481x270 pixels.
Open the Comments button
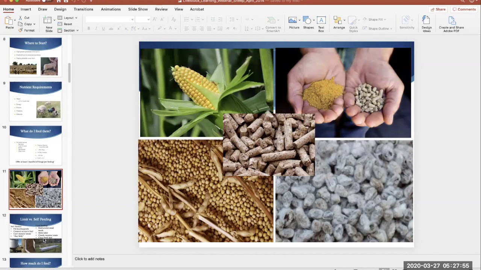[464, 9]
